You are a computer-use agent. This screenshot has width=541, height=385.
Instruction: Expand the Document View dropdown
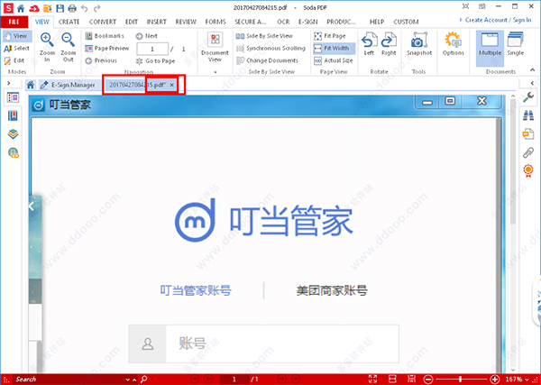click(215, 72)
